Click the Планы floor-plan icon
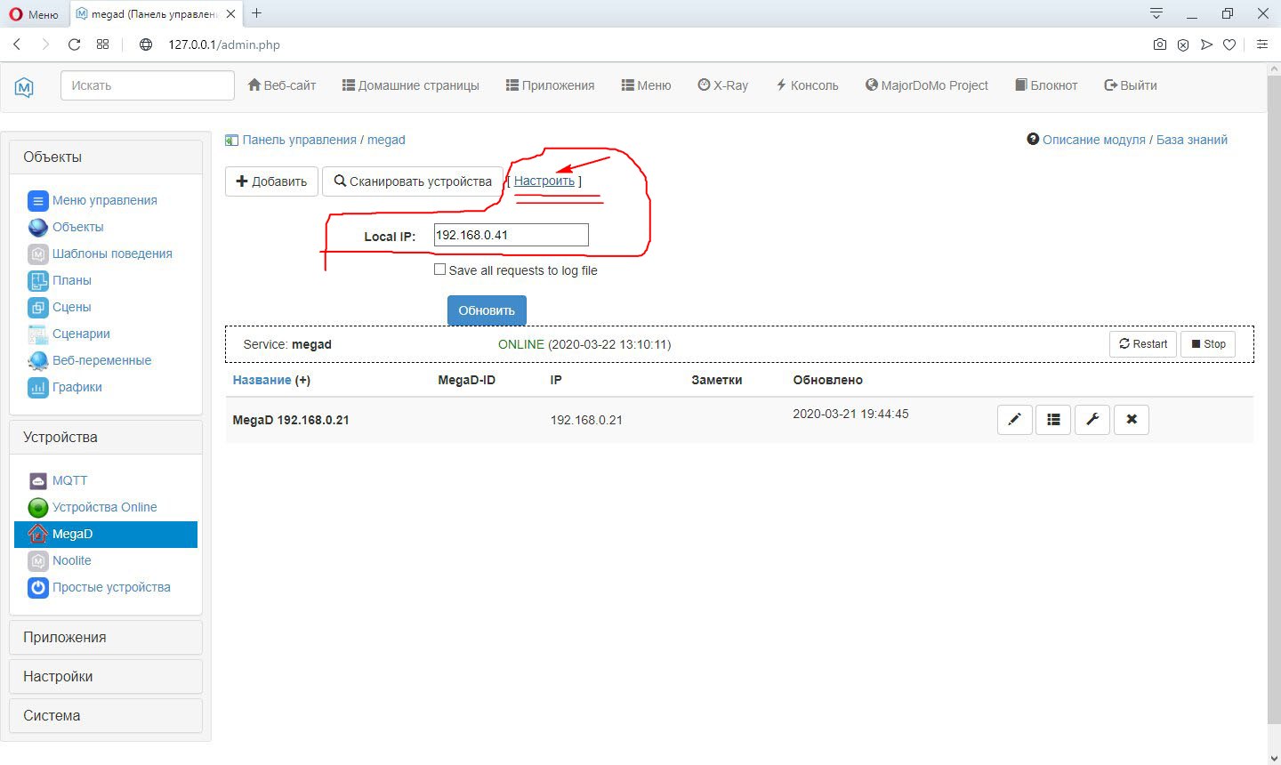The height and width of the screenshot is (765, 1281). (x=37, y=280)
